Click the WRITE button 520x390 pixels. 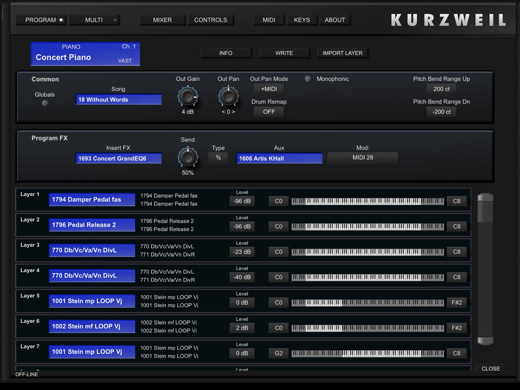284,53
